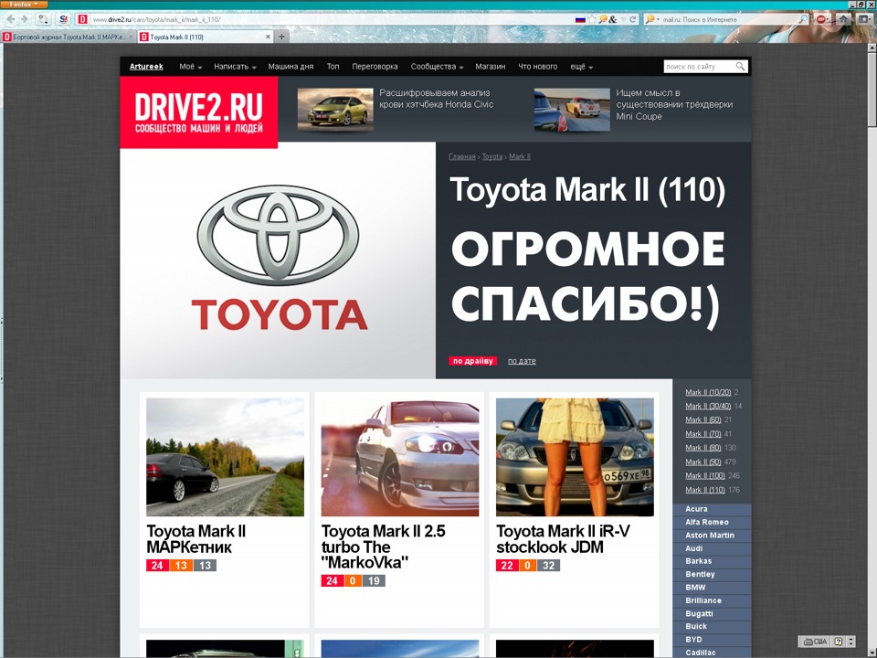Open Mark II (100) generation link
The image size is (877, 658).
point(704,475)
